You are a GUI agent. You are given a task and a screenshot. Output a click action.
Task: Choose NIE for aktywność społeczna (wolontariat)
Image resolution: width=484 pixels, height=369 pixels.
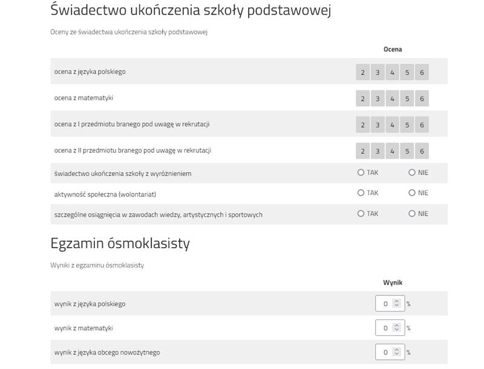(x=412, y=193)
